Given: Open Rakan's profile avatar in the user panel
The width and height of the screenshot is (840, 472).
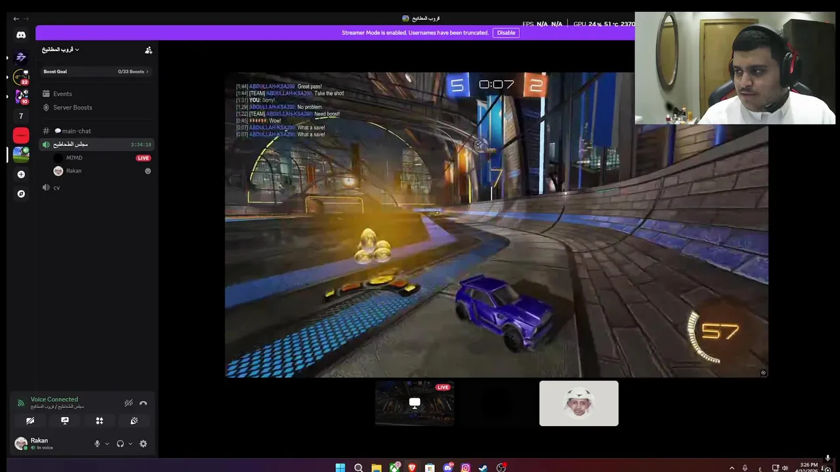Looking at the screenshot, I should 21,443.
